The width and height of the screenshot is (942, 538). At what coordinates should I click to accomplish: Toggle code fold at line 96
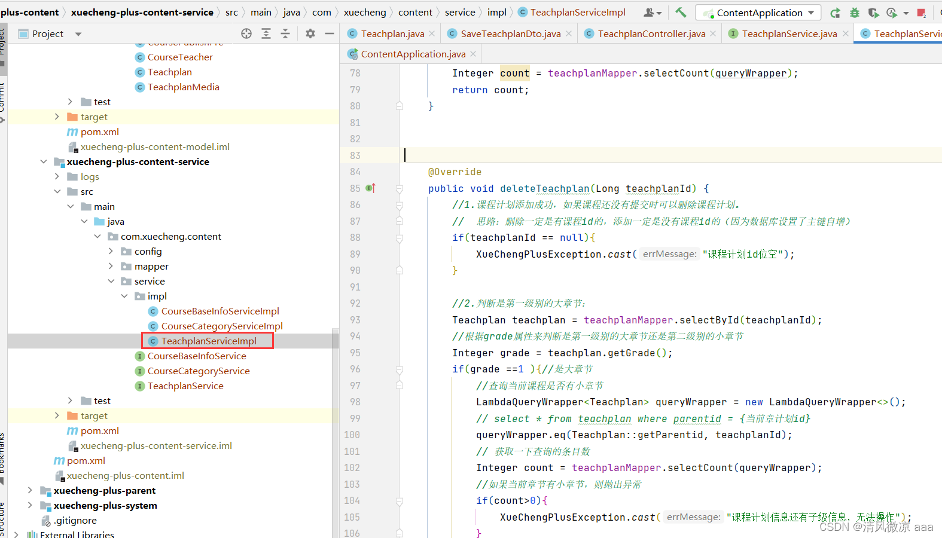point(399,369)
